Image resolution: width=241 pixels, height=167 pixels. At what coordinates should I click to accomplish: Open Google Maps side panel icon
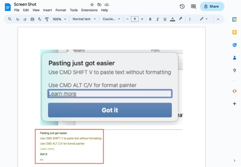[x=234, y=71]
